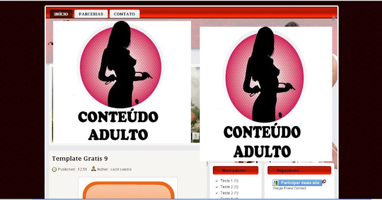Open the Teste 2 (1) label

point(229,187)
